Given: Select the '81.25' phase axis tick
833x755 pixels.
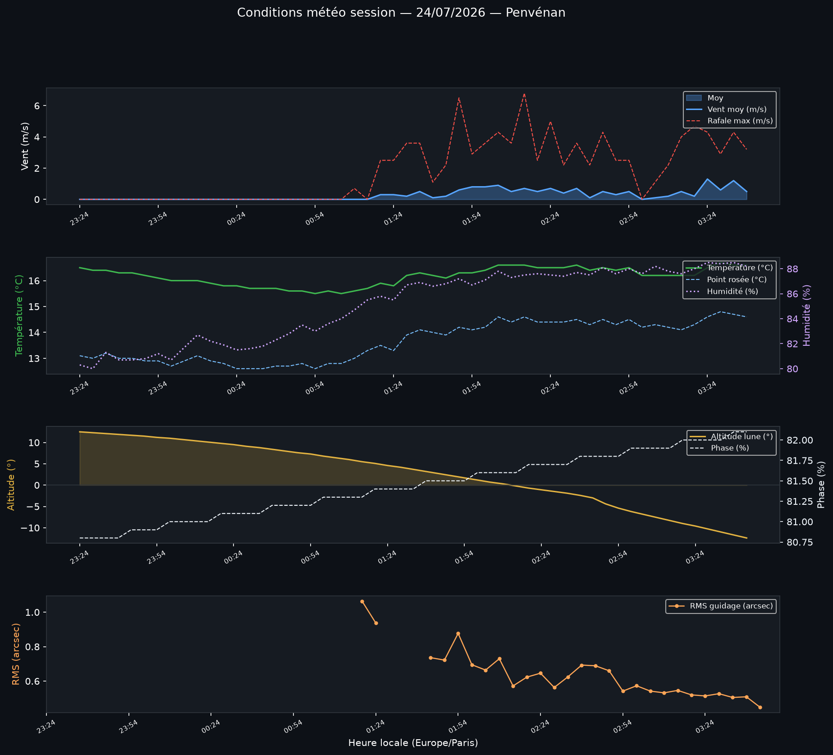Looking at the screenshot, I should coord(800,502).
